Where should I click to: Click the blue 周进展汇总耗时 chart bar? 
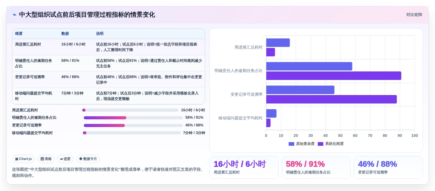click(x=278, y=43)
